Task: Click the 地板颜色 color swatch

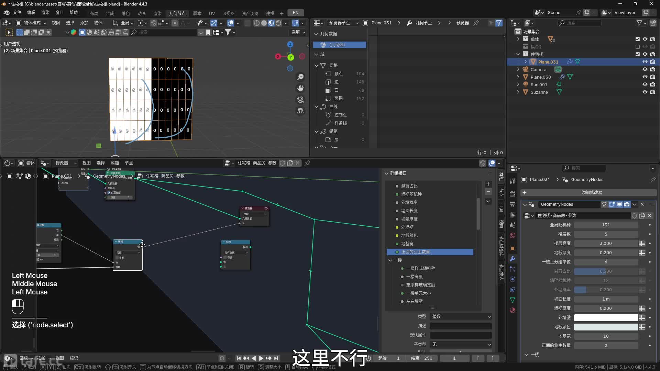Action: tap(606, 327)
